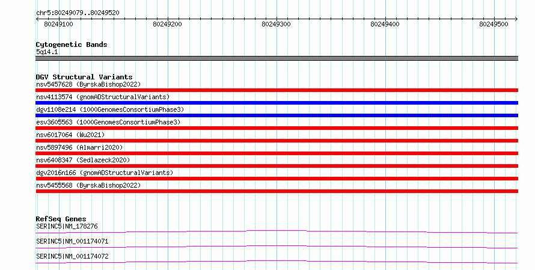The width and height of the screenshot is (535, 270).
Task: Click the red bar for nsv5897496
Action: (277, 153)
